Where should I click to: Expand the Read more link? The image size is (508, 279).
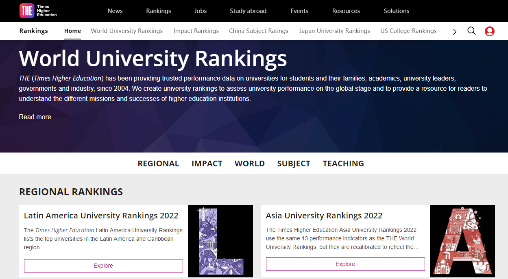[x=38, y=117]
